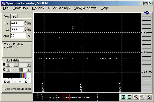Minimize the Spectrum Laboratory window
The image size is (154, 102).
[141, 3]
